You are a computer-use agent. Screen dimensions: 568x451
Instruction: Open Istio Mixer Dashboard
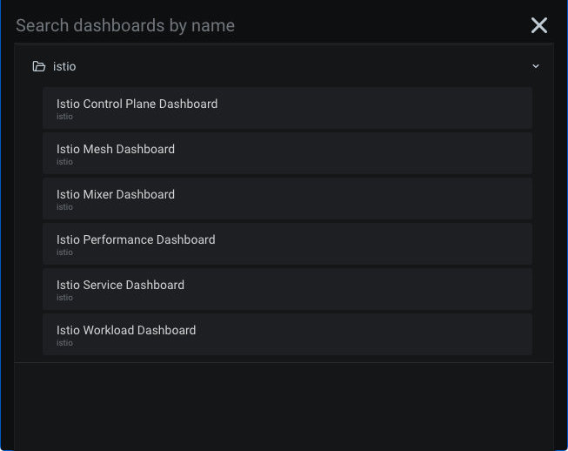click(x=116, y=194)
